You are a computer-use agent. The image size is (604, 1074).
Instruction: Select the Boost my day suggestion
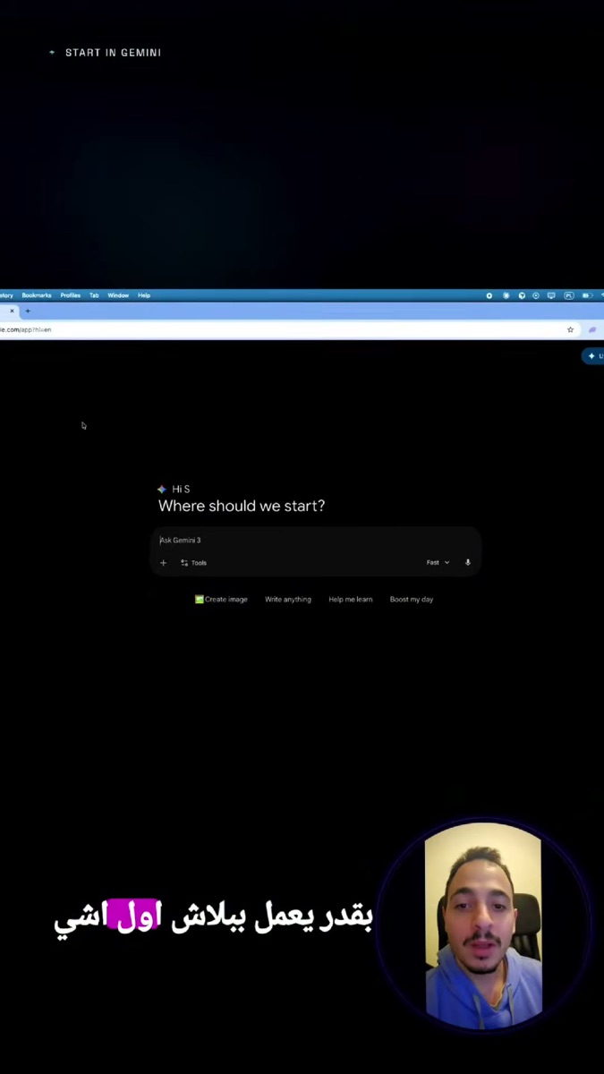pyautogui.click(x=412, y=600)
